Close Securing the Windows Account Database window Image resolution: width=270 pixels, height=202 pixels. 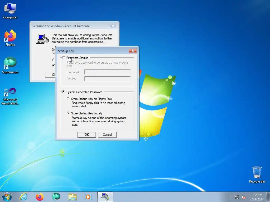click(x=113, y=26)
